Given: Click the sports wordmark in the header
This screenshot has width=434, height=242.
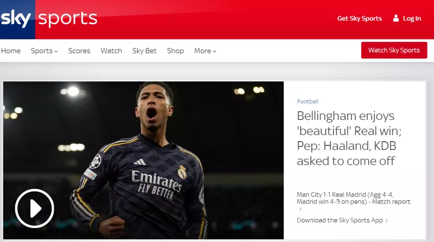Looking at the screenshot, I should pos(68,19).
